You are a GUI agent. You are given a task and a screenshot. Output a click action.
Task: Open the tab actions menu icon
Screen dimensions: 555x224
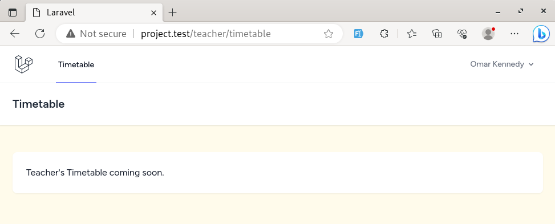point(13,13)
